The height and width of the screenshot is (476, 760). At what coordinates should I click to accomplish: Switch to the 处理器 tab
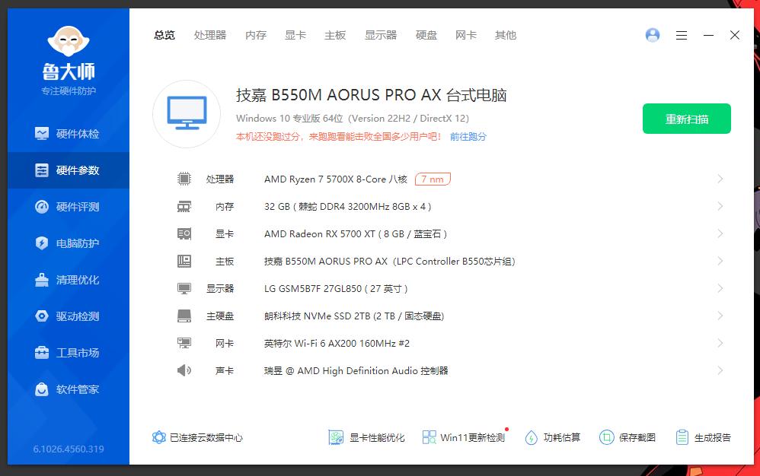tap(210, 35)
